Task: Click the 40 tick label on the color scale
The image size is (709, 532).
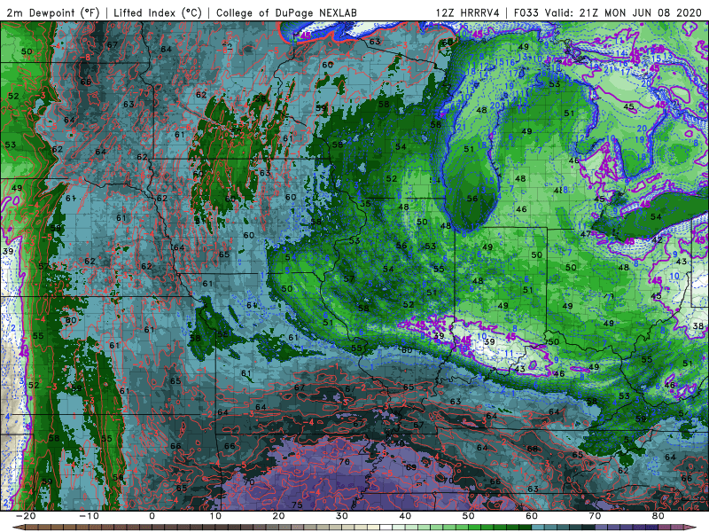Action: coord(405,516)
